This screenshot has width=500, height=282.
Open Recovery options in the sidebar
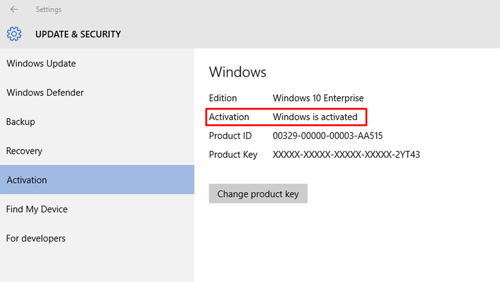(97, 151)
